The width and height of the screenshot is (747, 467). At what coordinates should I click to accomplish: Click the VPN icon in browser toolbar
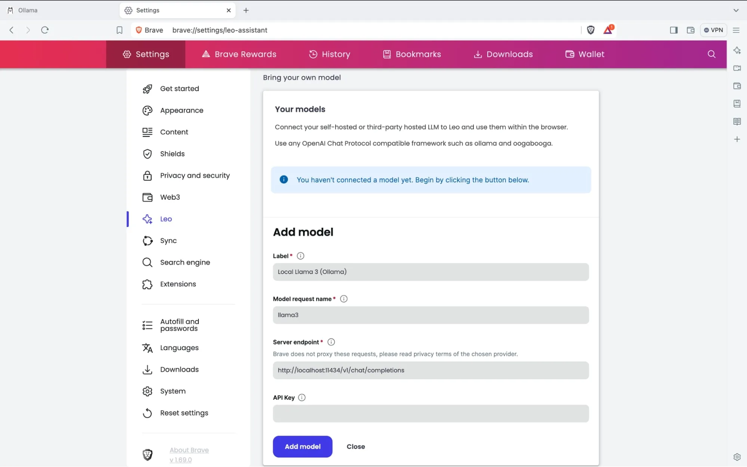point(713,30)
